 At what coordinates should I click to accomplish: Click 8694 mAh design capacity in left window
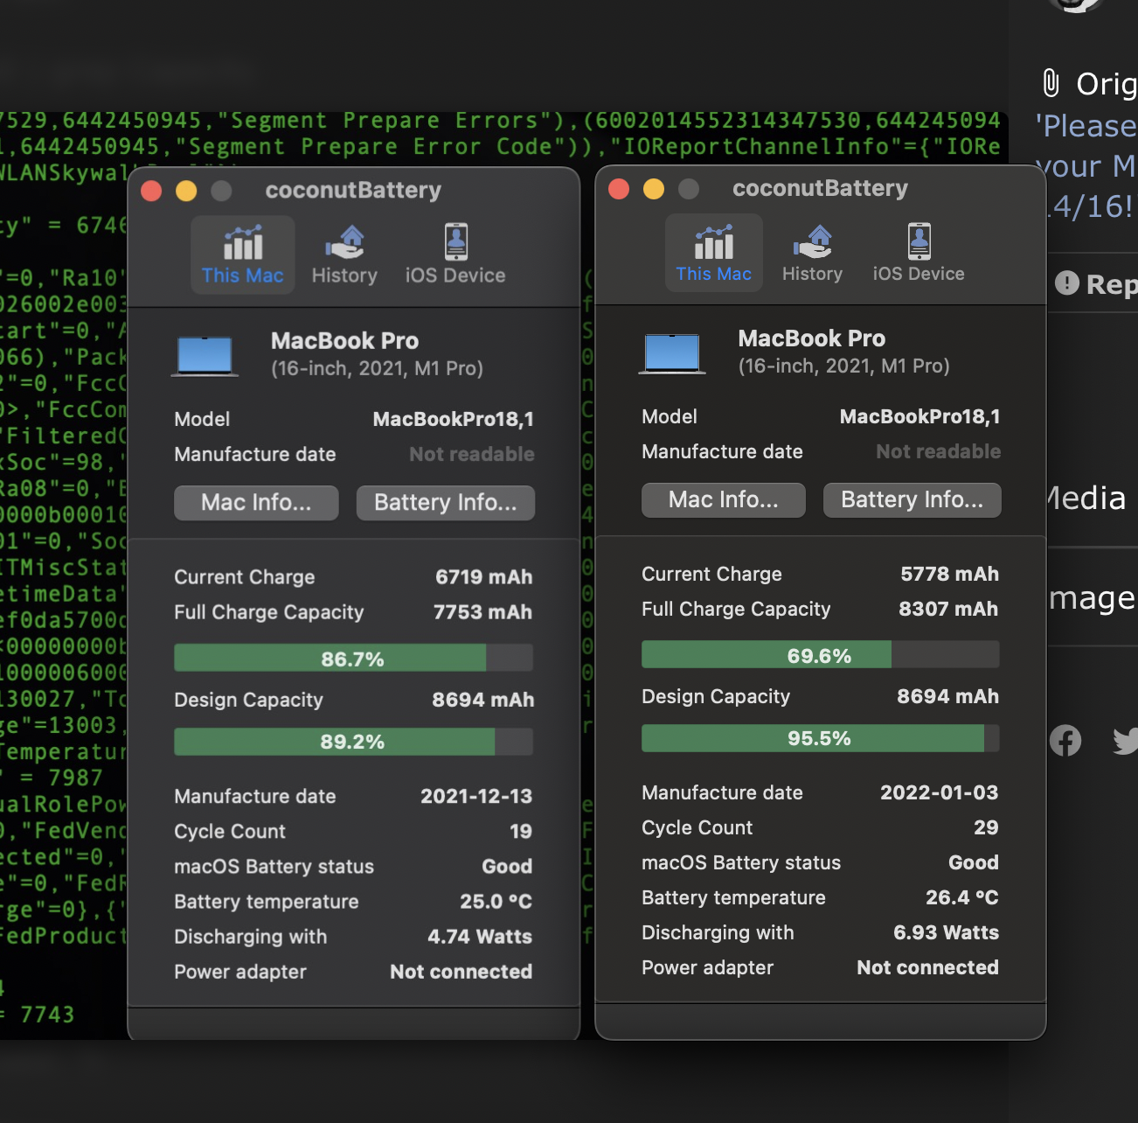point(483,700)
